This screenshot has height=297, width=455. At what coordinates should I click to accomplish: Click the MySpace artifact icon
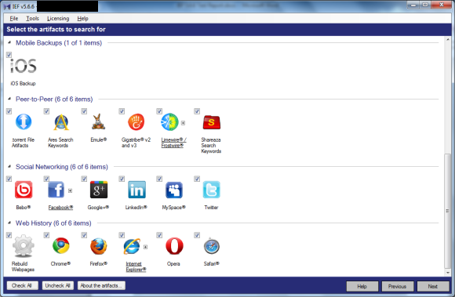pyautogui.click(x=174, y=190)
